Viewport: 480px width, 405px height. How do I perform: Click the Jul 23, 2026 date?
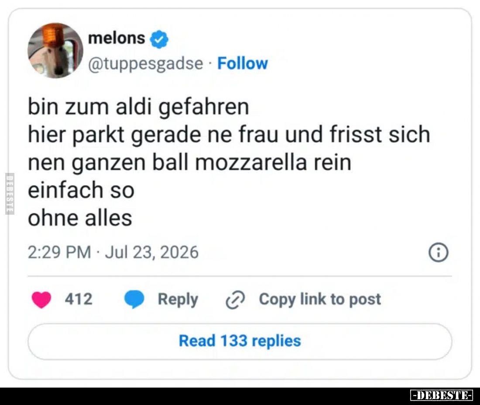click(x=152, y=253)
